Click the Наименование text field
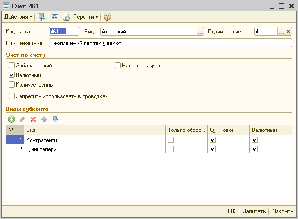298x219 pixels. tap(170, 43)
